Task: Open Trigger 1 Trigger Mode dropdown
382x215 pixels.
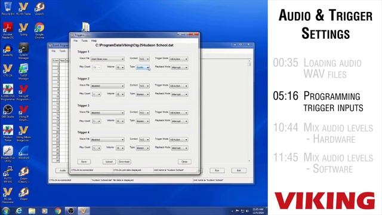Action: click(x=178, y=59)
